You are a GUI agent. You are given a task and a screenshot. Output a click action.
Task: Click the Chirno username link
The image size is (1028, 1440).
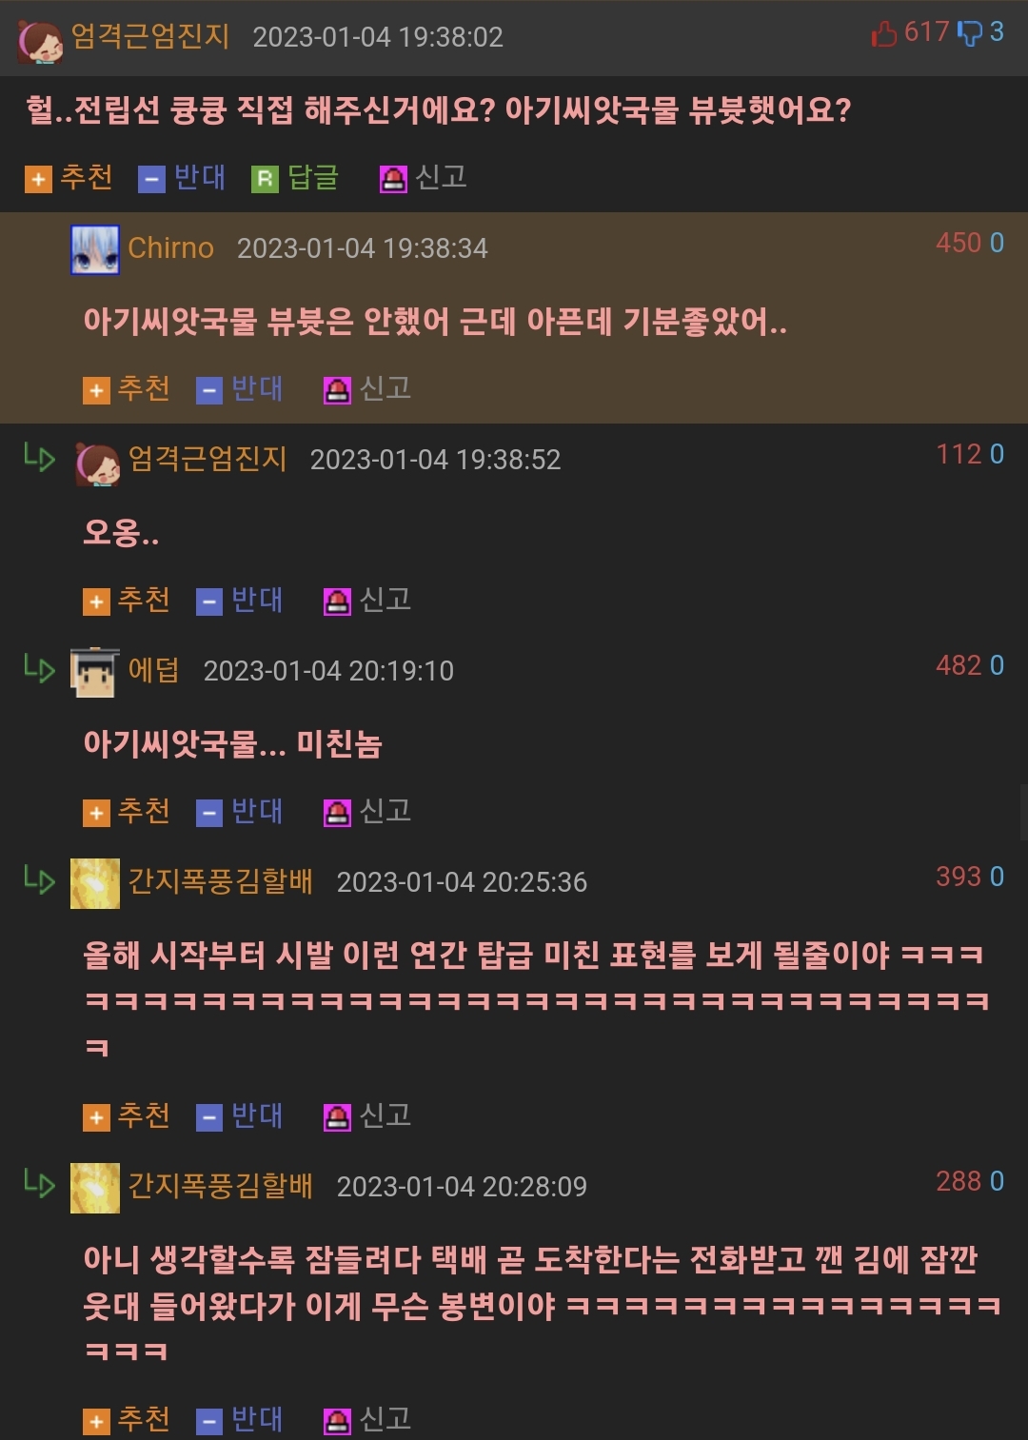[171, 247]
